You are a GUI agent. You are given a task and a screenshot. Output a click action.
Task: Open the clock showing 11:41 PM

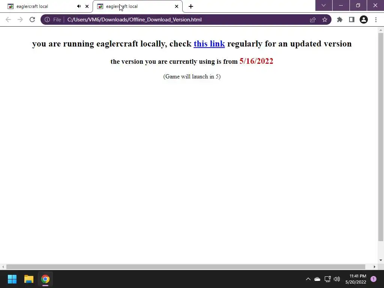click(x=356, y=279)
